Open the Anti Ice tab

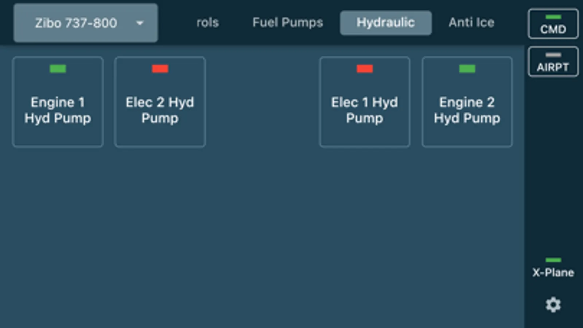[x=471, y=23]
